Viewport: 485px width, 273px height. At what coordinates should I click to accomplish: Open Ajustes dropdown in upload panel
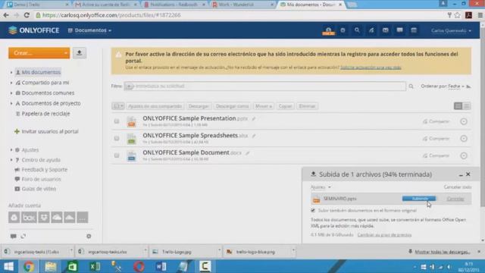[321, 187]
